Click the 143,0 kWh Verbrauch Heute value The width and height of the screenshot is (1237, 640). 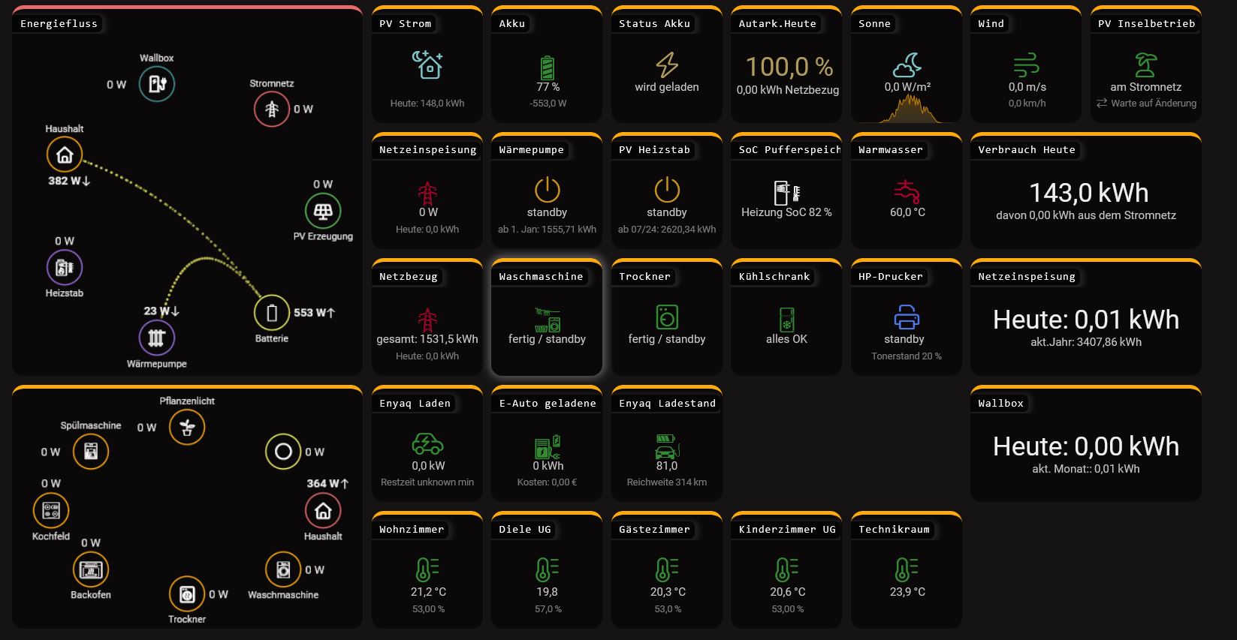(1088, 193)
